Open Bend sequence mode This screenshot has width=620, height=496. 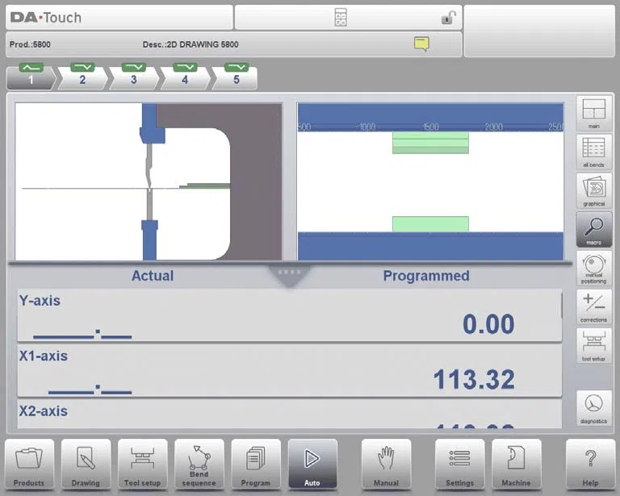click(199, 464)
